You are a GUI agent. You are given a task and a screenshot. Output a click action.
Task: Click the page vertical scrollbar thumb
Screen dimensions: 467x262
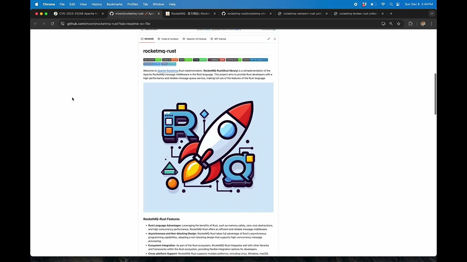point(435,94)
